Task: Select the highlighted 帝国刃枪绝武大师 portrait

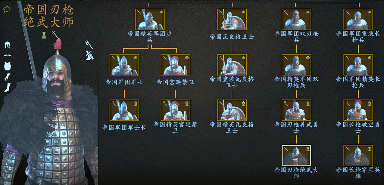Action: [x=296, y=156]
